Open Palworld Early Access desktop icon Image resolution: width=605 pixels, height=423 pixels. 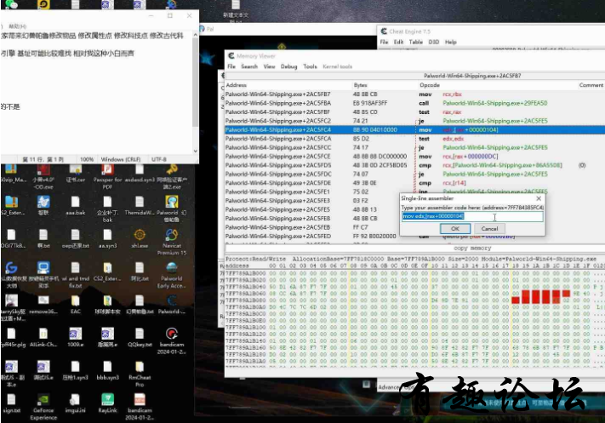point(172,275)
